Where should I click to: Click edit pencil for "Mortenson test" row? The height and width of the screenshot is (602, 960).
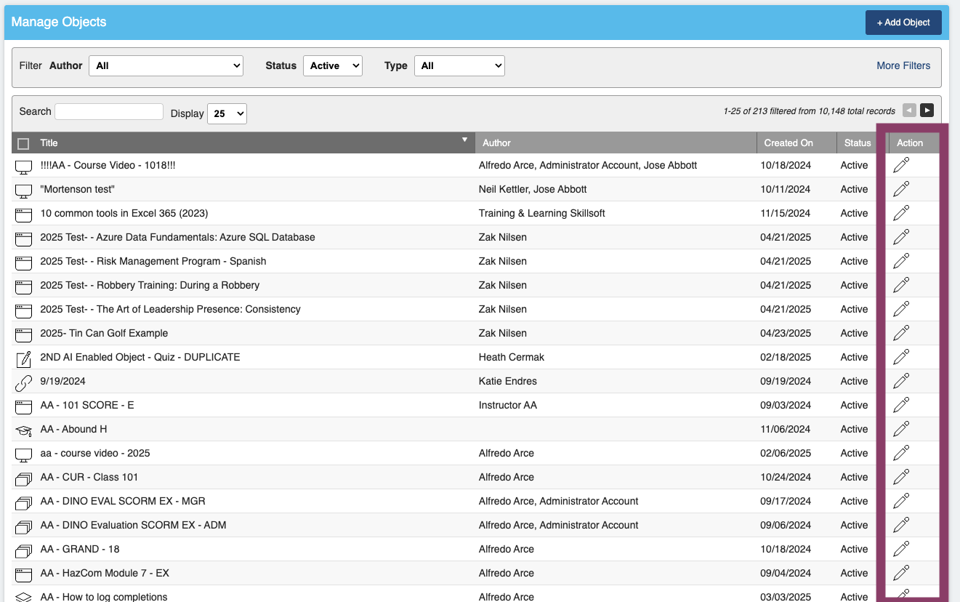901,189
